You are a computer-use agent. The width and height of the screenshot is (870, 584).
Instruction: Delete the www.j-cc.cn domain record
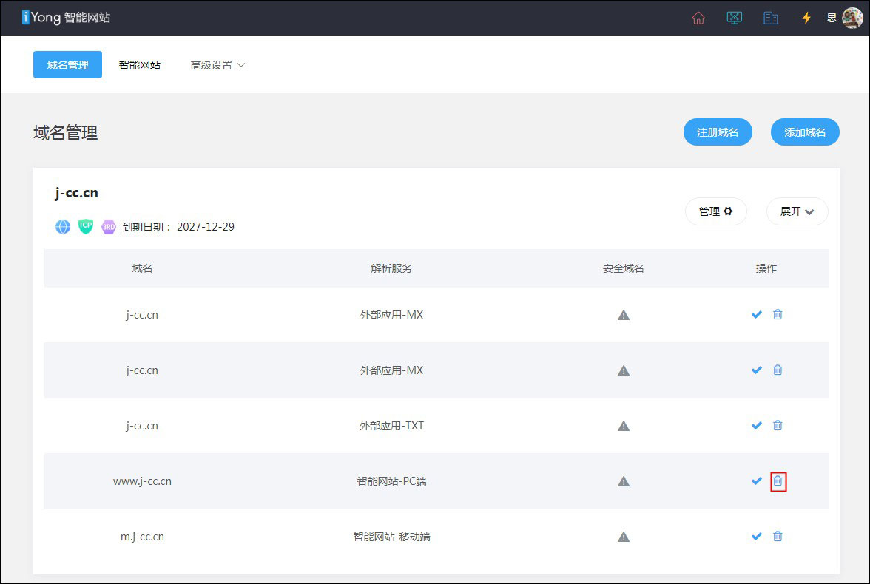[x=778, y=481]
